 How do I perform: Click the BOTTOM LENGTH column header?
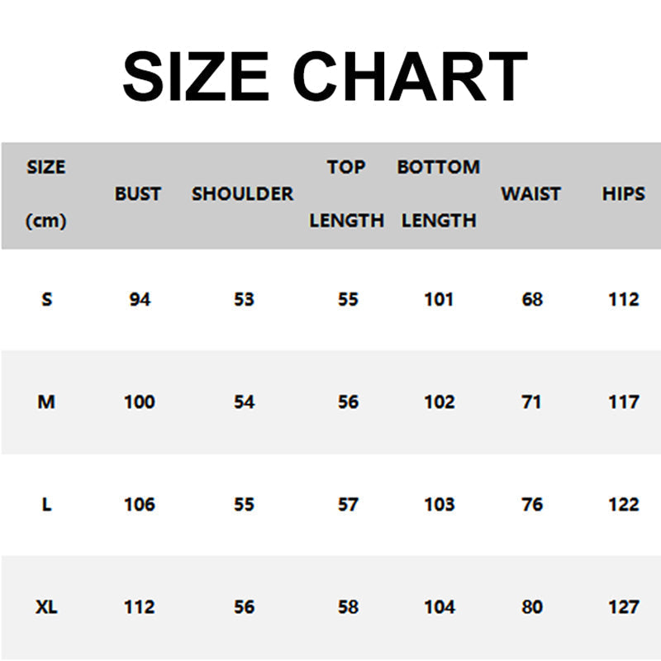point(439,194)
